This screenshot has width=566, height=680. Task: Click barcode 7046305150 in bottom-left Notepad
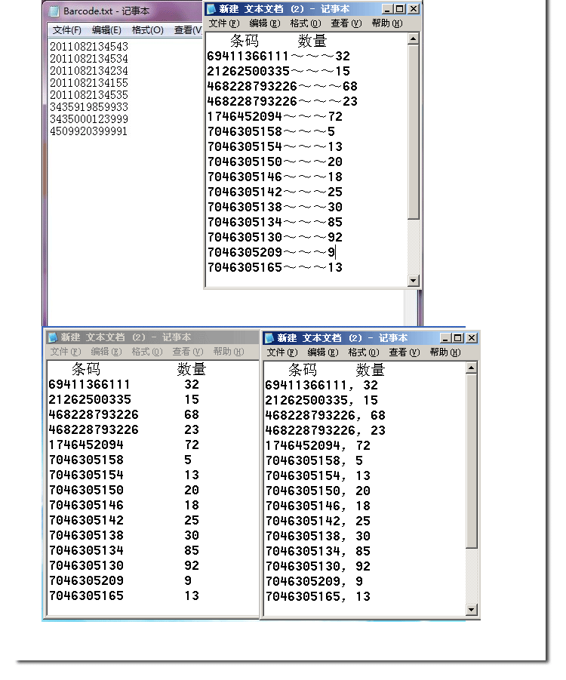pyautogui.click(x=86, y=490)
